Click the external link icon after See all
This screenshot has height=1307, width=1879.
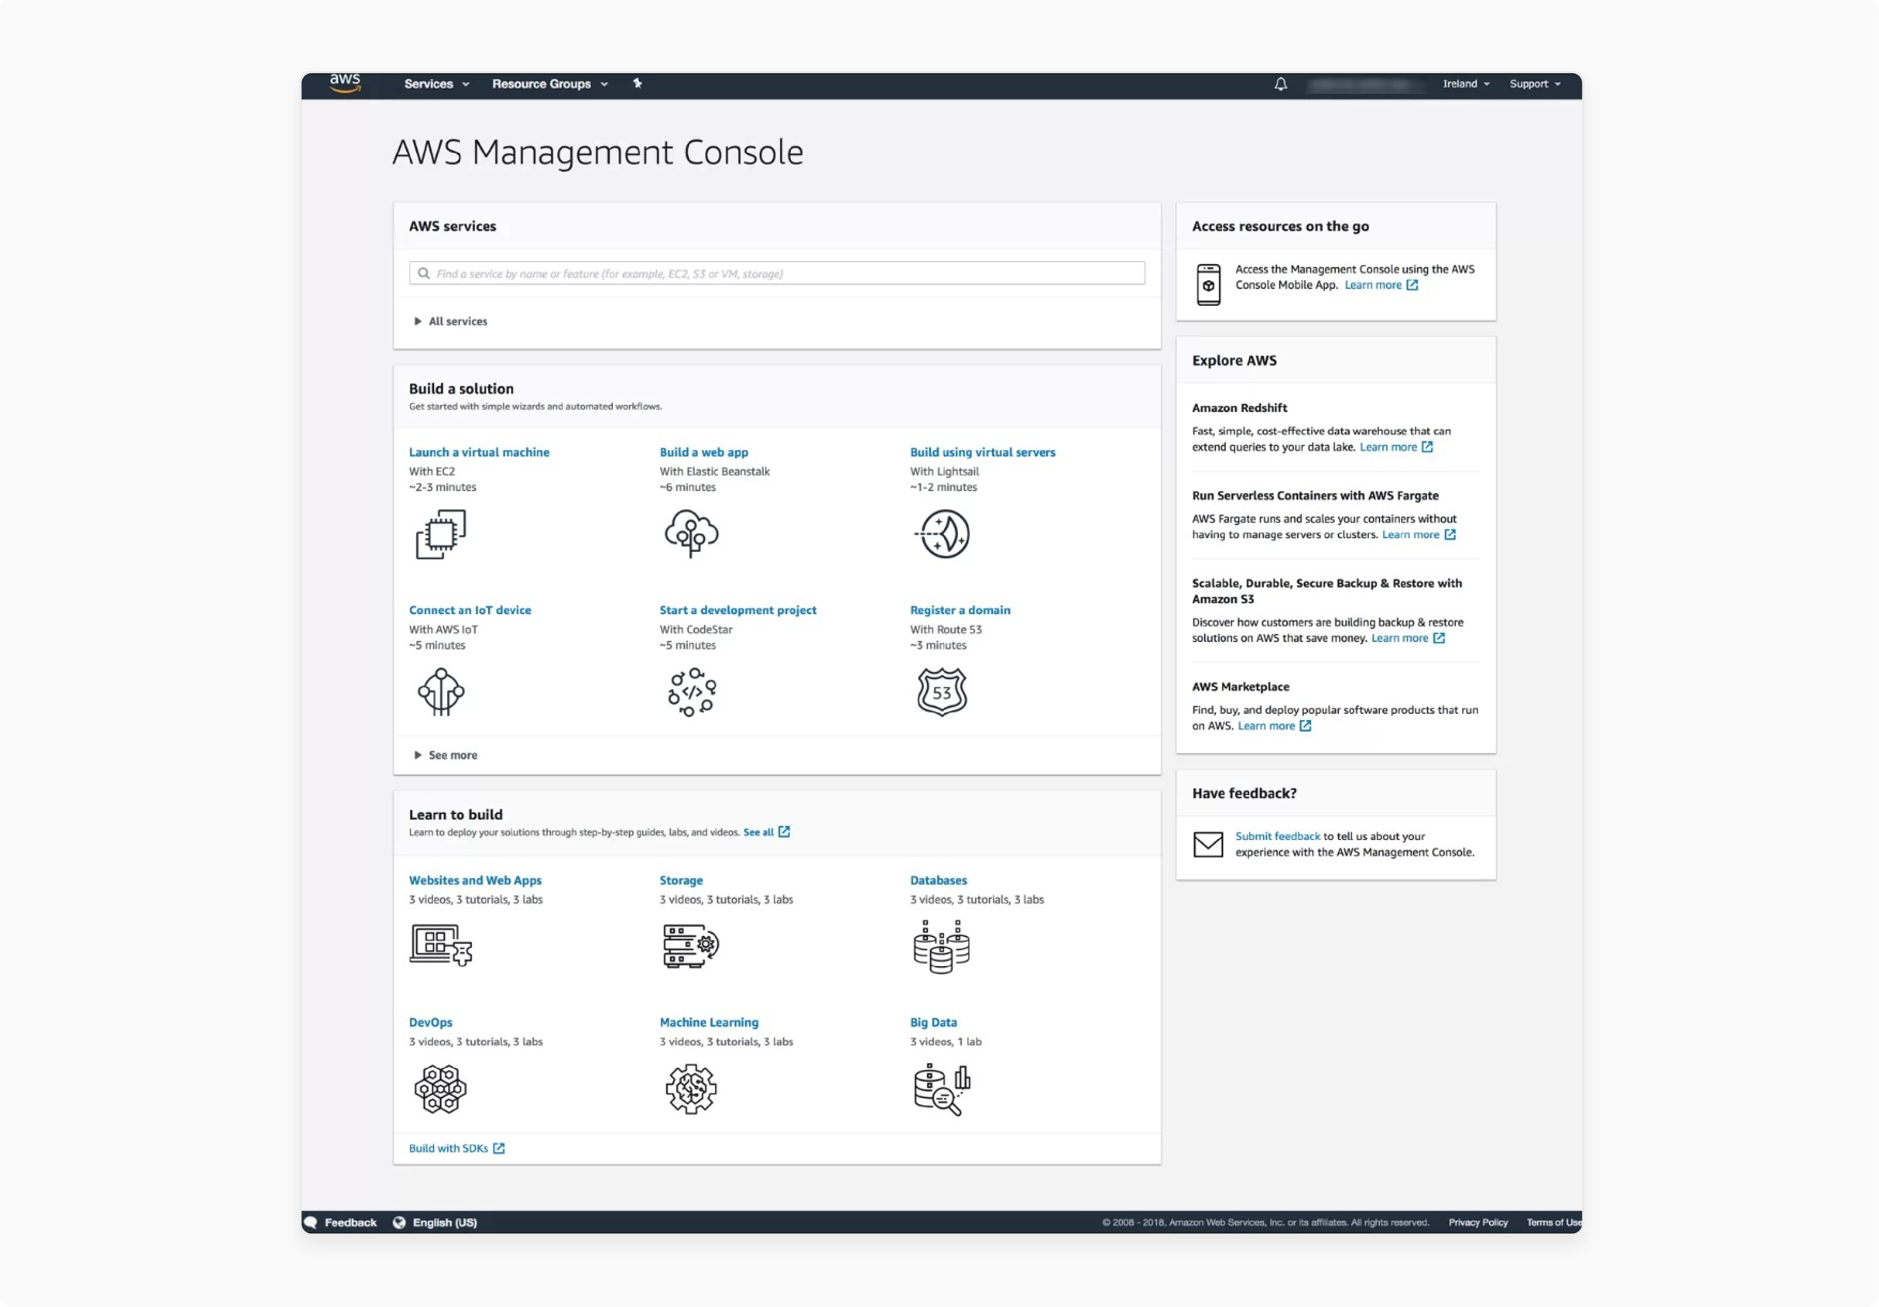coord(784,832)
